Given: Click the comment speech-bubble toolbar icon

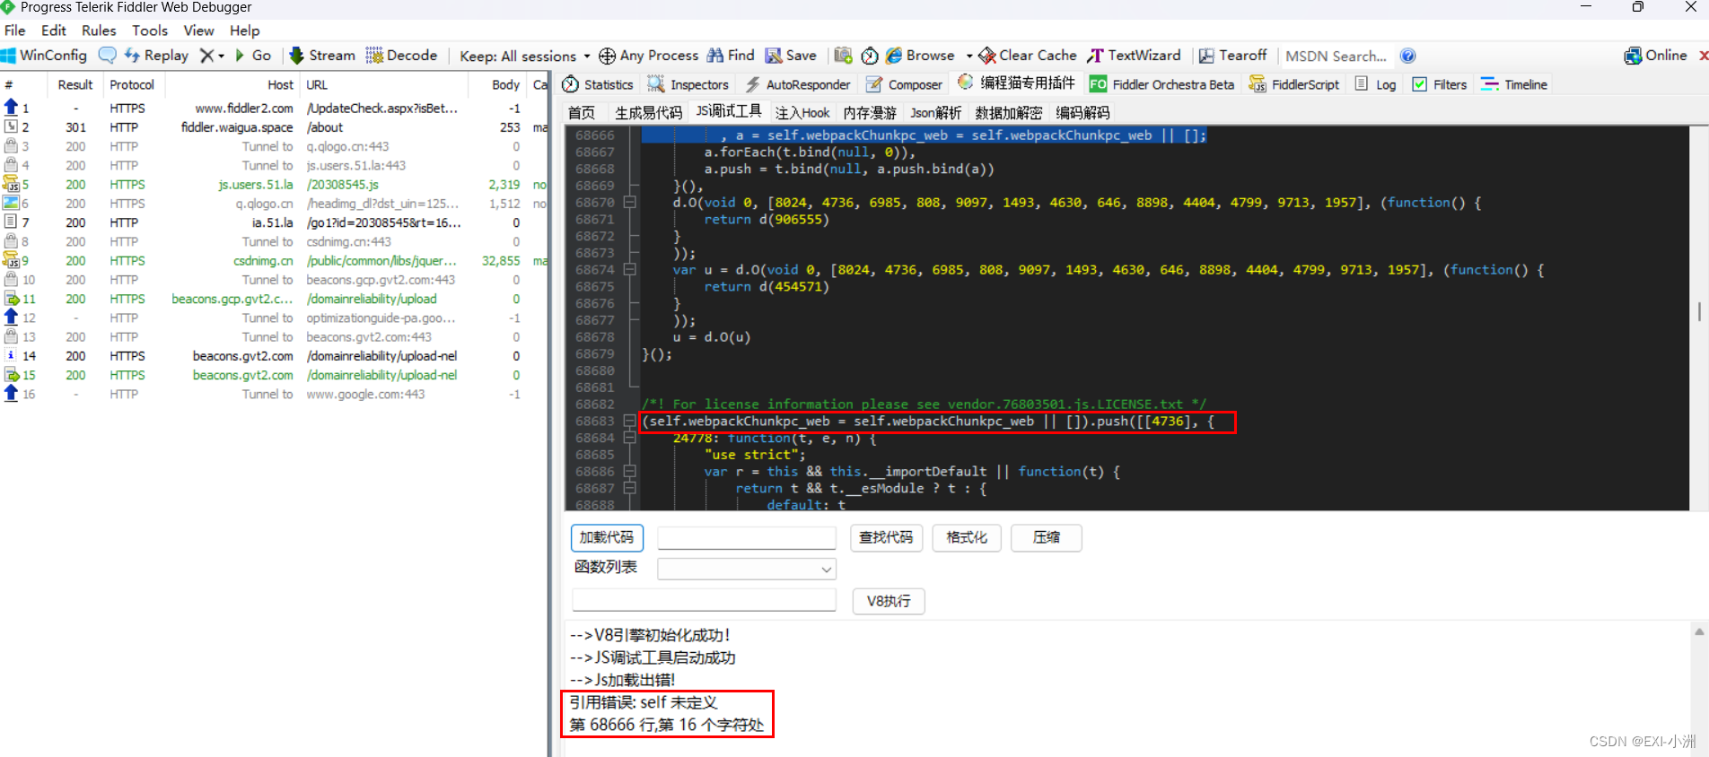Looking at the screenshot, I should click(x=107, y=56).
